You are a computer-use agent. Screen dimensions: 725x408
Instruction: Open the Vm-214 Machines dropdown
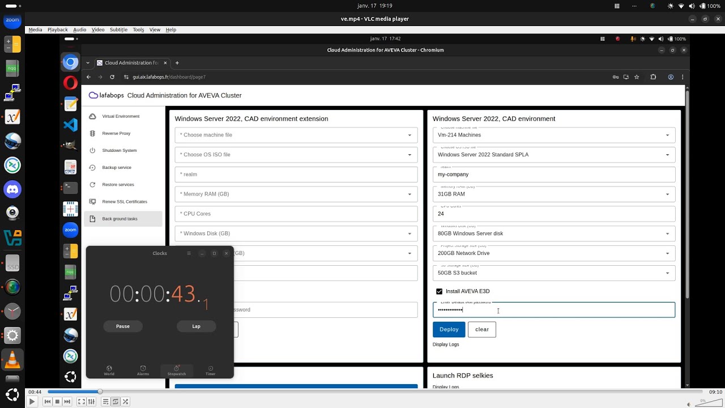click(x=554, y=135)
